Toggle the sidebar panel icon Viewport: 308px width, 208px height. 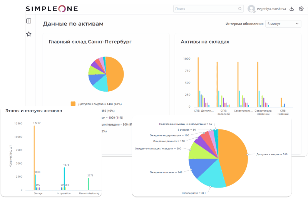[x=28, y=21]
